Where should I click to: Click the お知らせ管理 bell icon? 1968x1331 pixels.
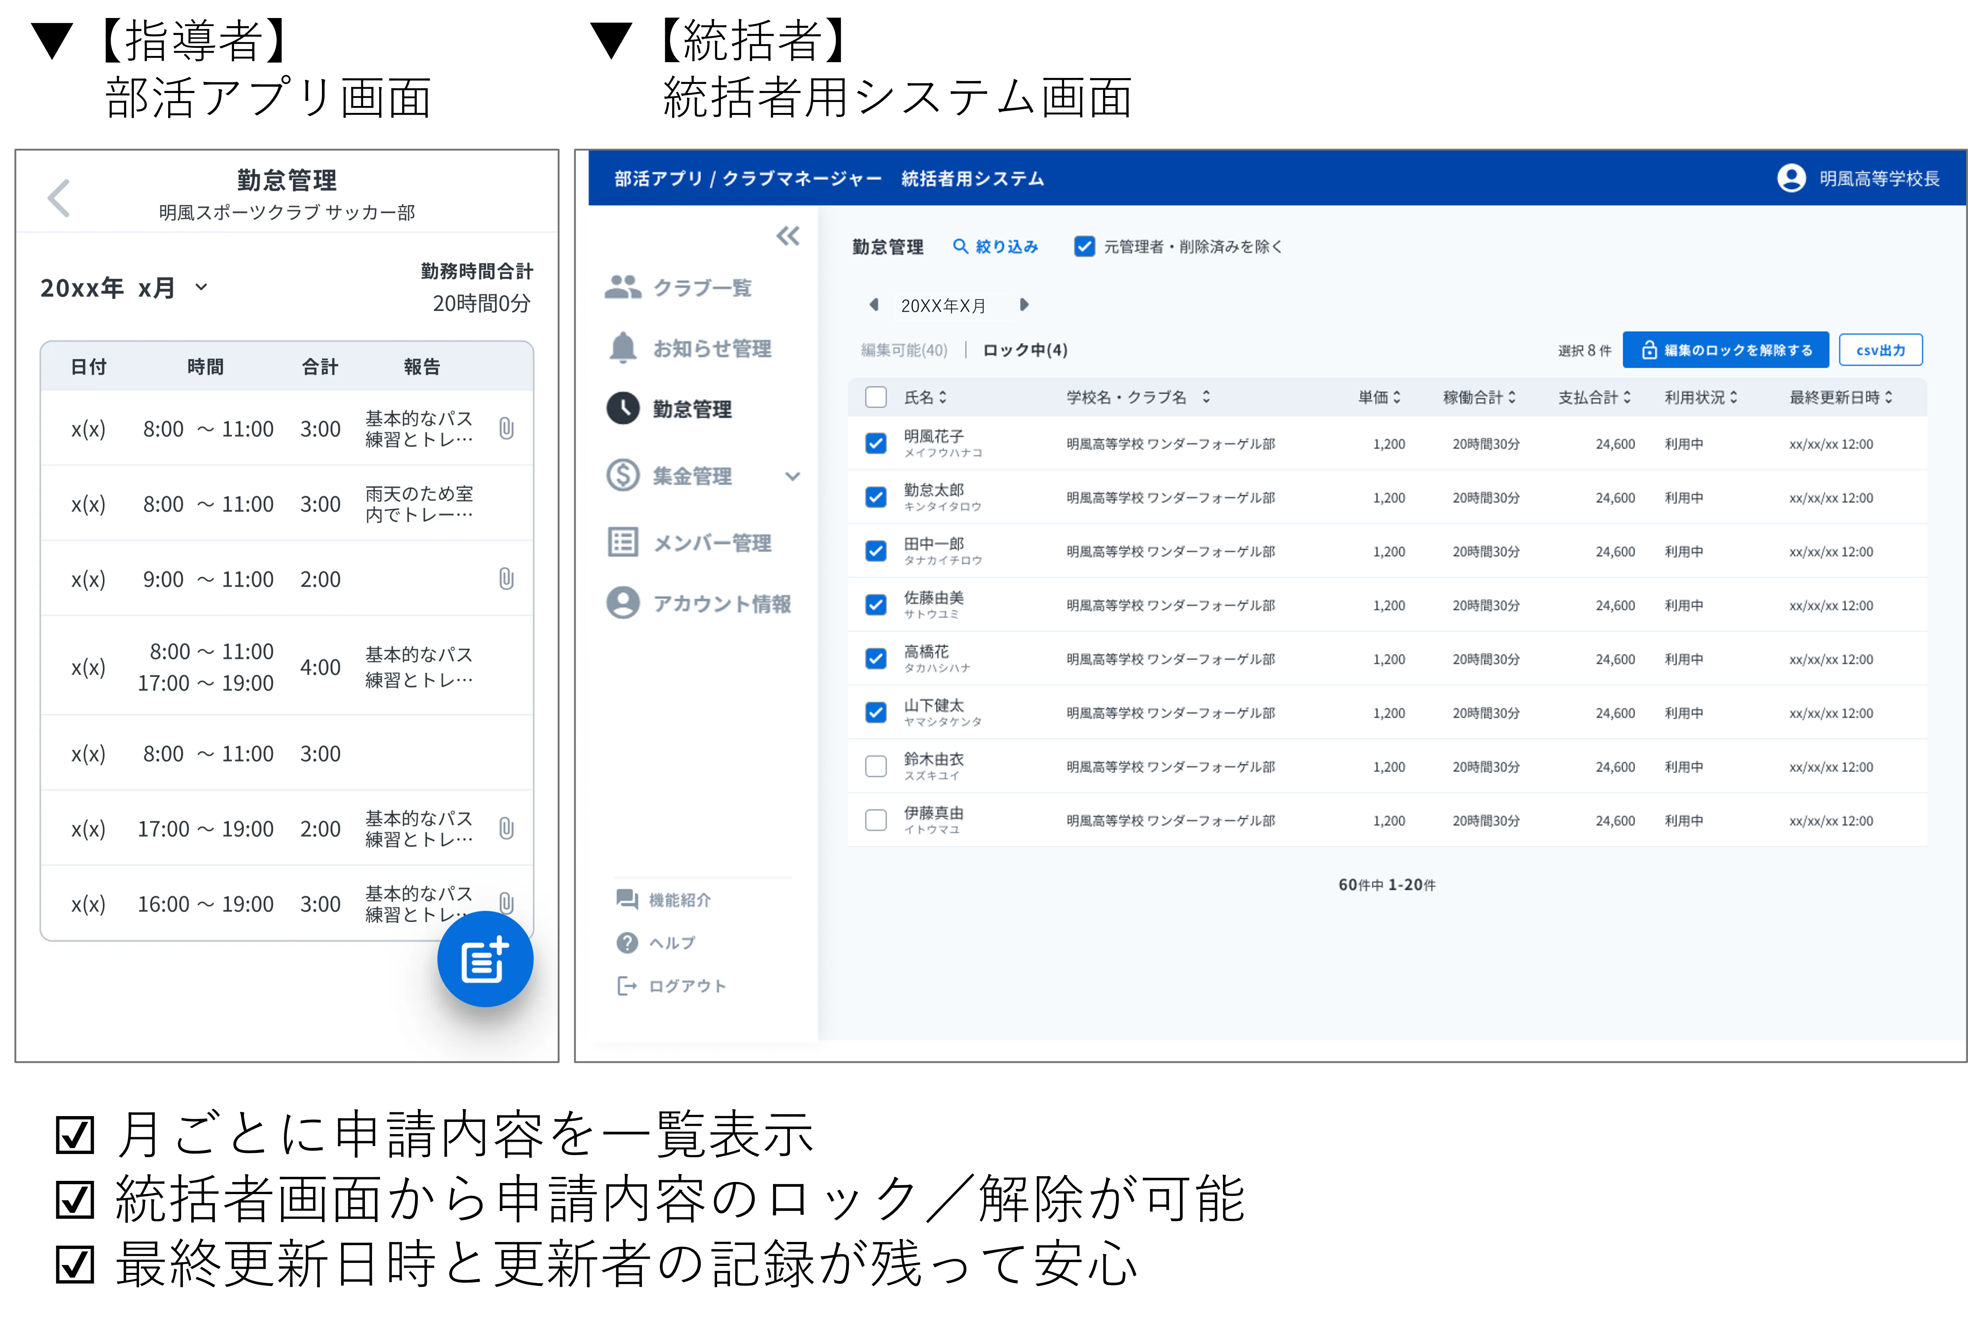point(623,347)
